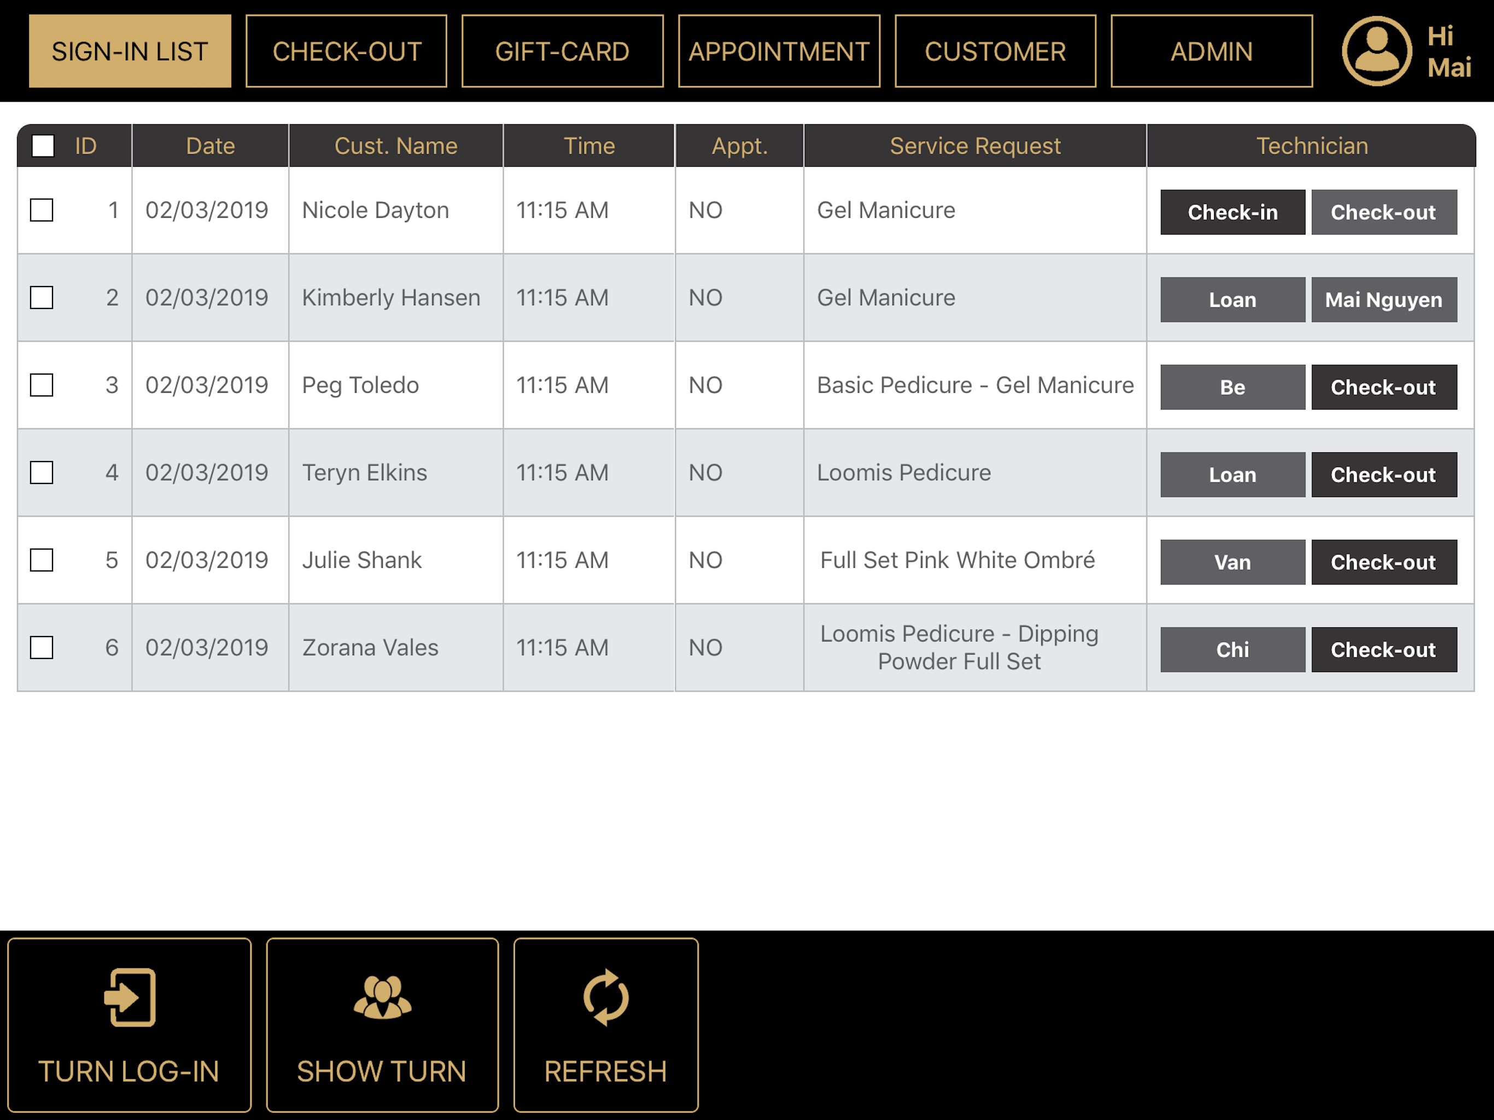Check the box for Kimberly Hansen's row
1494x1120 pixels.
tap(42, 297)
